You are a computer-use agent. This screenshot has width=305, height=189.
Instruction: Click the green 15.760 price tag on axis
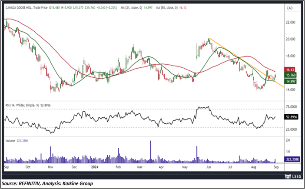tap(290, 75)
